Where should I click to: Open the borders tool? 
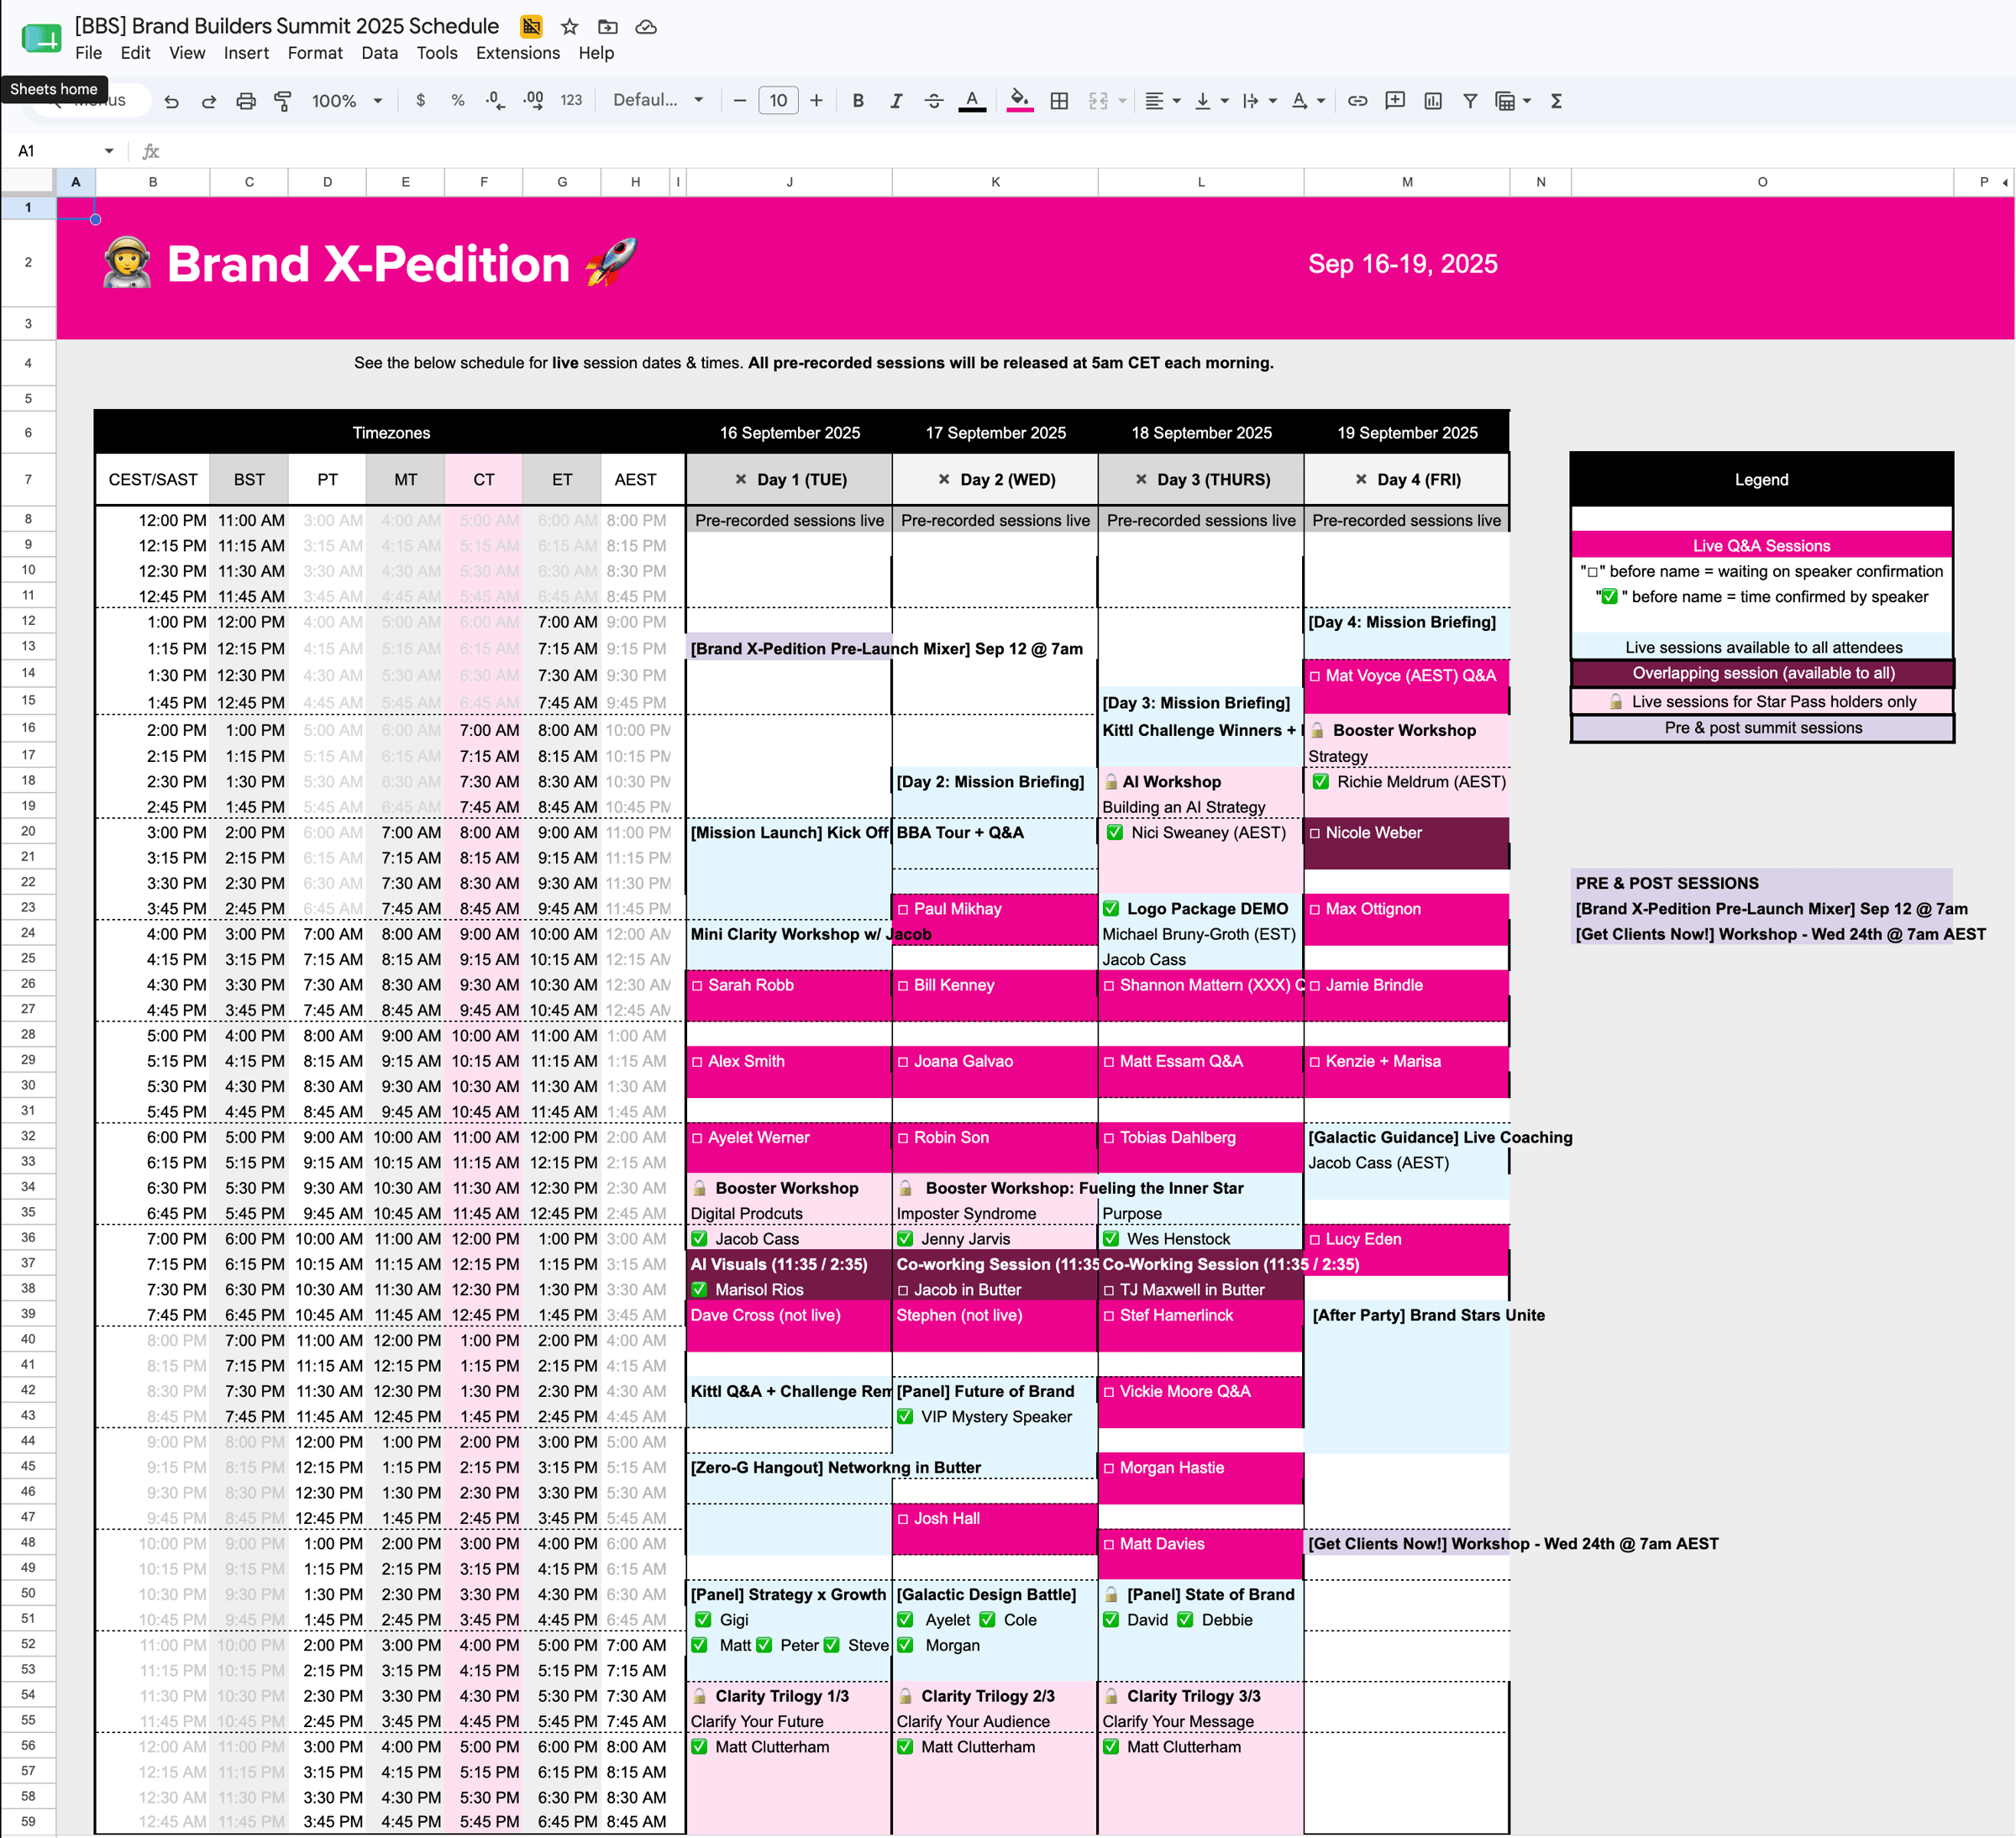[1060, 101]
